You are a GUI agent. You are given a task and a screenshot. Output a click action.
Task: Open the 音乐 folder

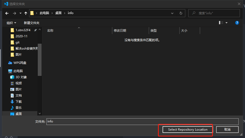16,108
